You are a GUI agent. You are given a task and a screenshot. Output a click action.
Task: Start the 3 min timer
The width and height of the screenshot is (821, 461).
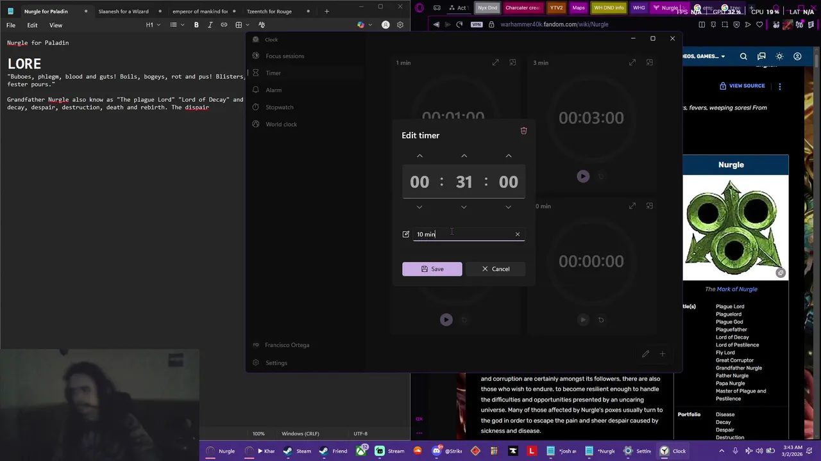coord(583,176)
